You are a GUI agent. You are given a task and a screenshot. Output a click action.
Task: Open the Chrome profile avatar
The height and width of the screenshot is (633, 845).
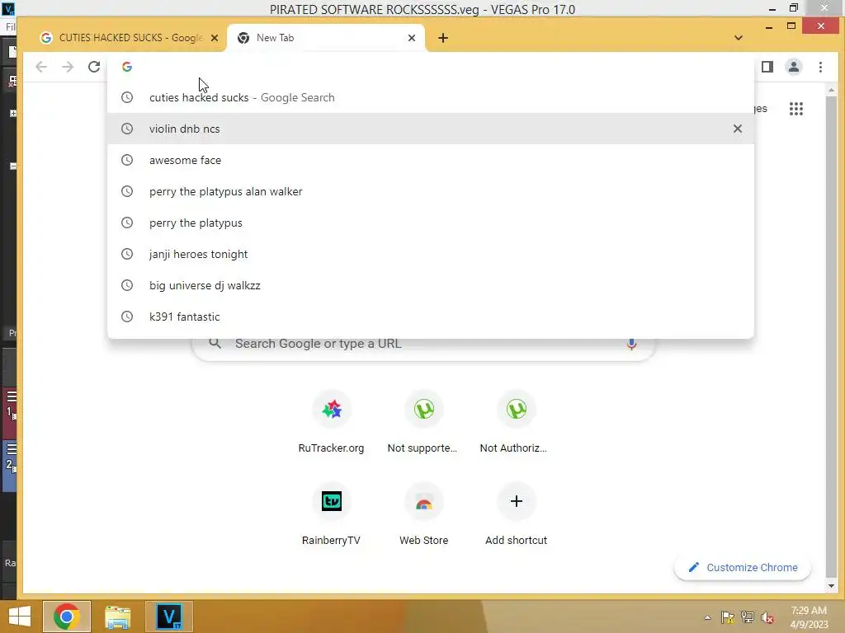(x=794, y=67)
